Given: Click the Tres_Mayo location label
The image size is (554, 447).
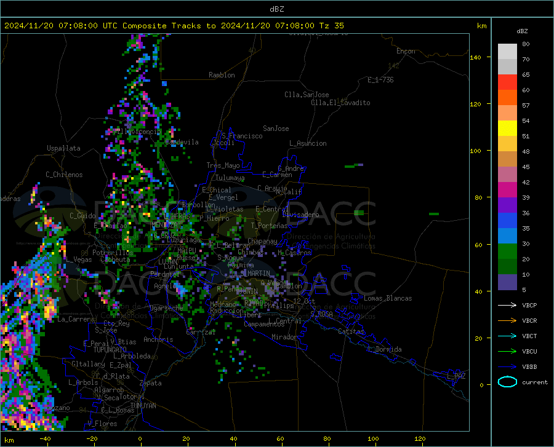Looking at the screenshot, I should tap(223, 165).
